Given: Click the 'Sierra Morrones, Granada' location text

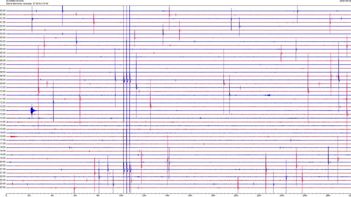Looking at the screenshot, I should coord(19,4).
